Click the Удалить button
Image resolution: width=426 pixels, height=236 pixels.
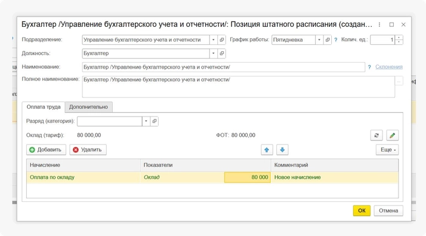coord(88,150)
